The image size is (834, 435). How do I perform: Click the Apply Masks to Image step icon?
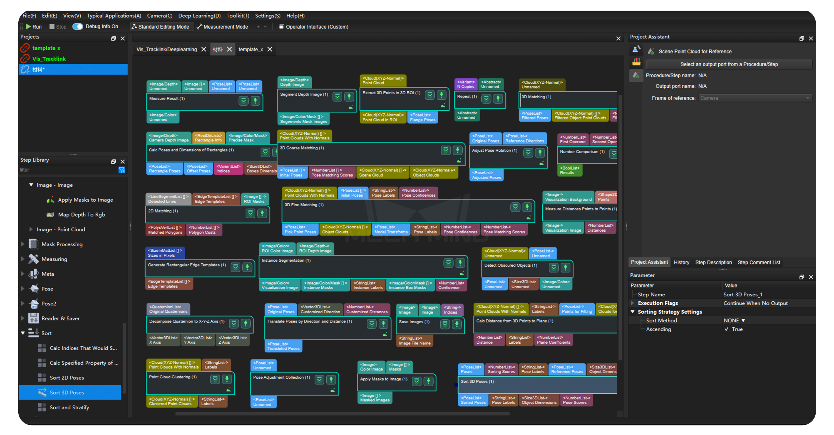point(51,200)
